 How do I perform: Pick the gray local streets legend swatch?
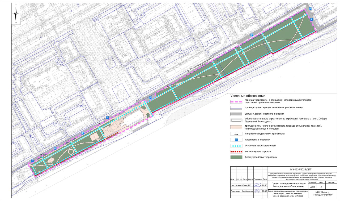[x=236, y=114]
